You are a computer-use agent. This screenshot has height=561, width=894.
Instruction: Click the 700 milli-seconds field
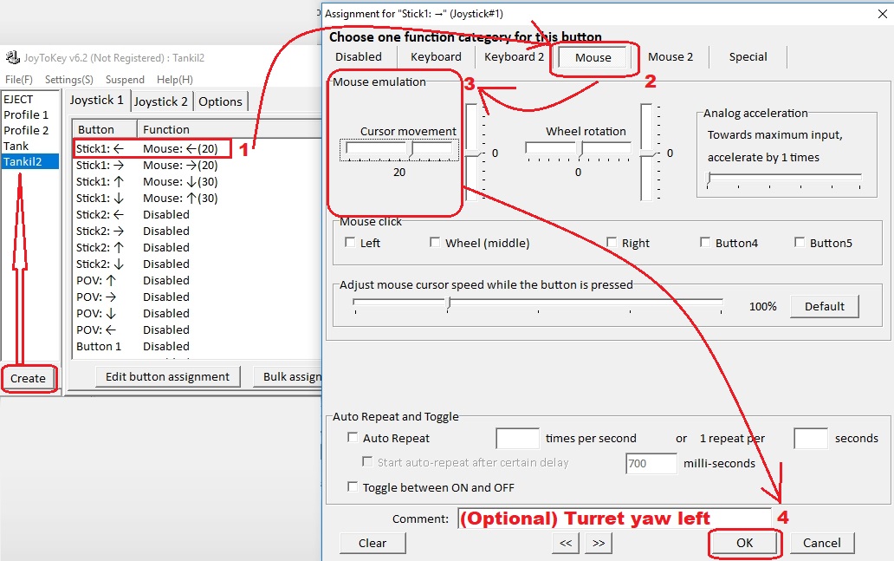(651, 463)
